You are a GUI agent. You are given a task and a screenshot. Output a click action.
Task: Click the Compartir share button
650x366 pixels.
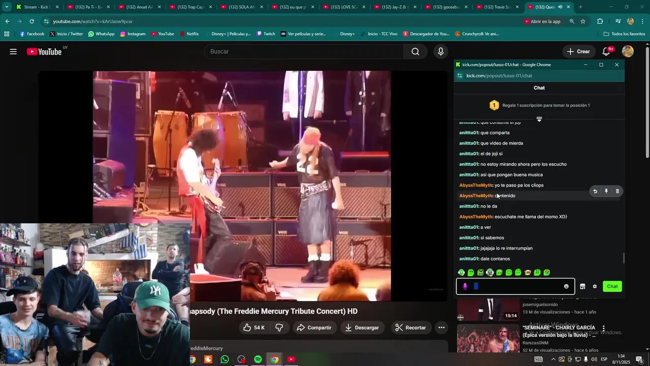pyautogui.click(x=314, y=327)
